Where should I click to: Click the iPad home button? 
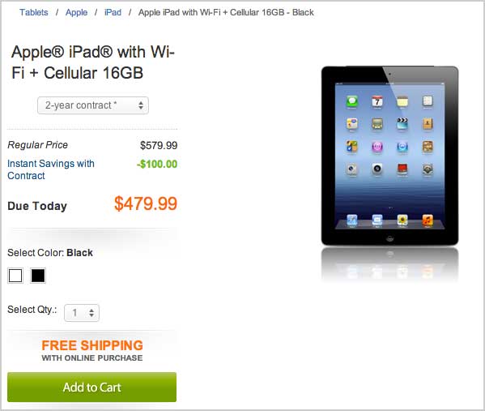[389, 238]
